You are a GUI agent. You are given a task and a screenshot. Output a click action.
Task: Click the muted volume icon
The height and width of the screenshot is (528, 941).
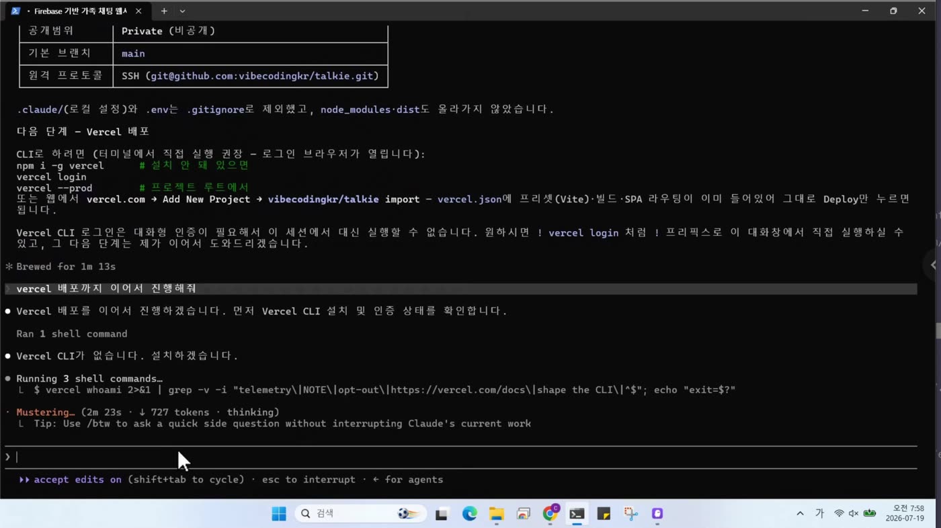pyautogui.click(x=854, y=514)
